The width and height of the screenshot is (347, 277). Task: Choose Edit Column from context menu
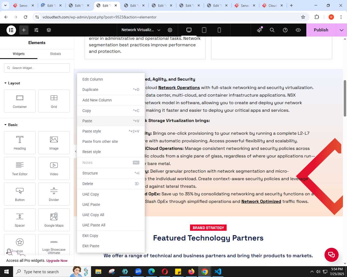click(x=111, y=79)
